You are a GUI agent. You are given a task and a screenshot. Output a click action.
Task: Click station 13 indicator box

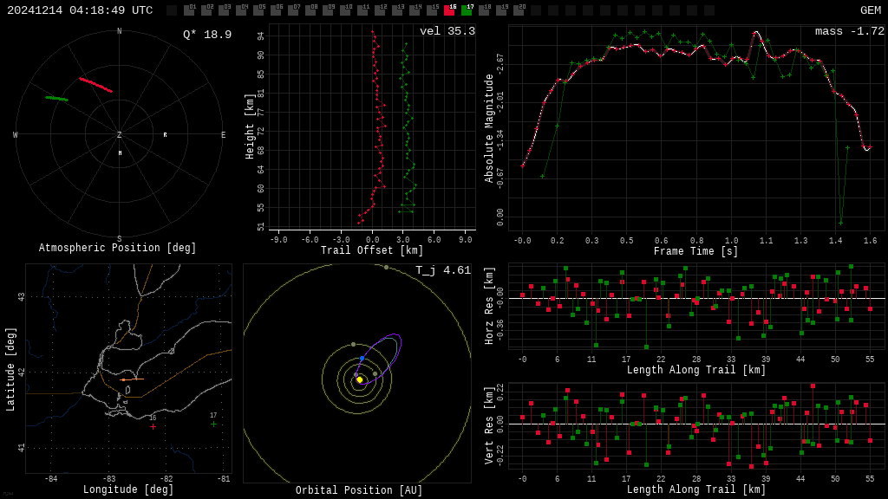click(397, 10)
